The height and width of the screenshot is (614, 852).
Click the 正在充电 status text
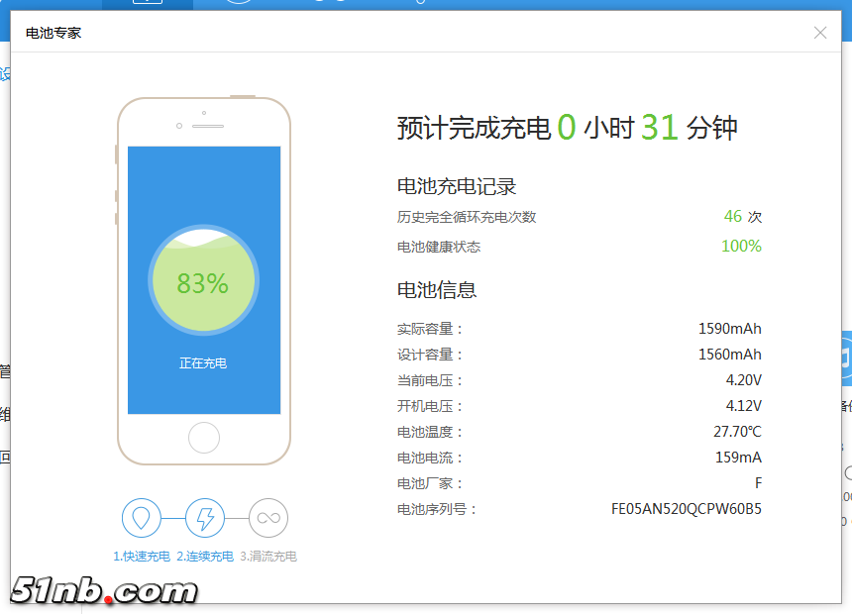click(x=203, y=363)
